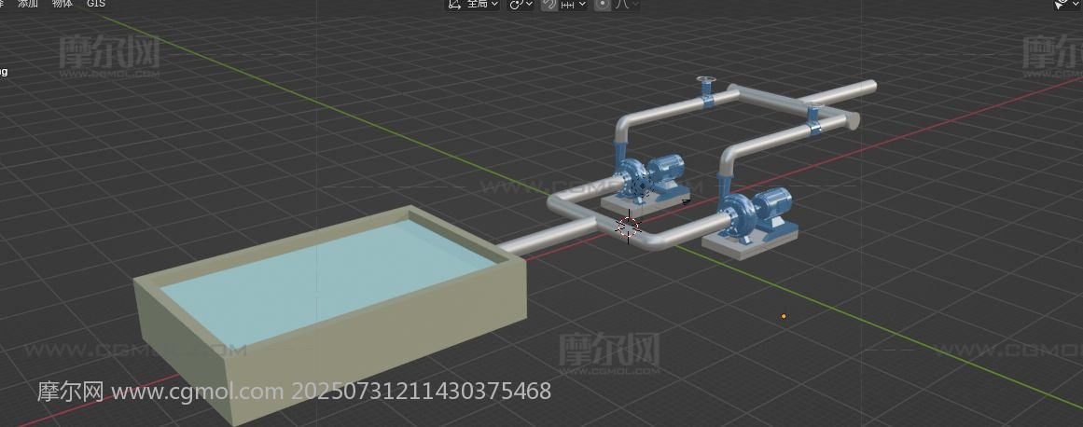Open the 添加 (Add) menu
This screenshot has height=427, width=1083.
(x=28, y=4)
